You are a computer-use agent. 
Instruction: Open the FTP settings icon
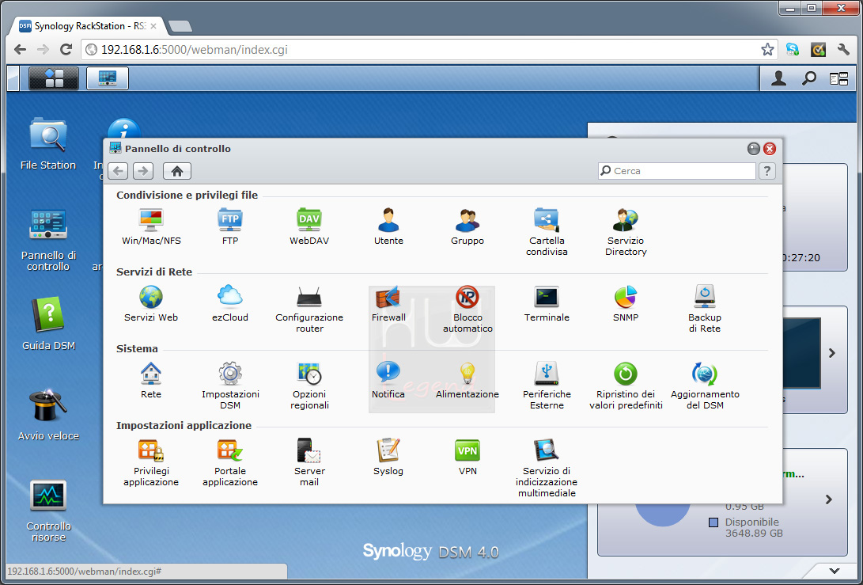coord(230,226)
